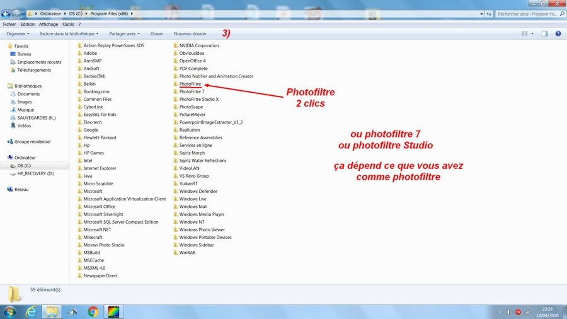This screenshot has width=567, height=319.
Task: Select the VideoLAN folder icon
Action: (176, 168)
